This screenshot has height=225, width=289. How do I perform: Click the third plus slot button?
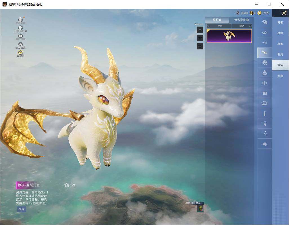coord(200,46)
